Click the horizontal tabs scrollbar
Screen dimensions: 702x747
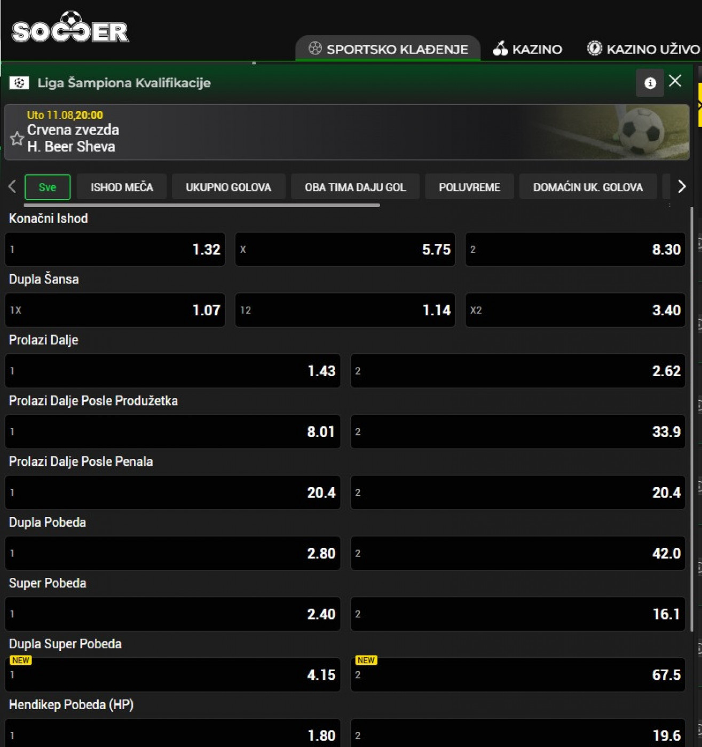coord(202,205)
